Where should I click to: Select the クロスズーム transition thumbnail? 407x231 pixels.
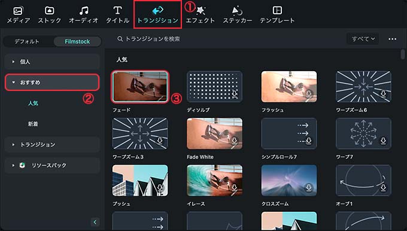(x=289, y=180)
